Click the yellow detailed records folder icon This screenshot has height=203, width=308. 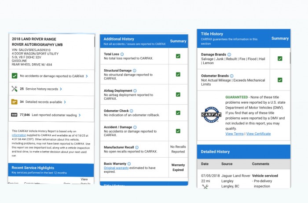pos(14,102)
